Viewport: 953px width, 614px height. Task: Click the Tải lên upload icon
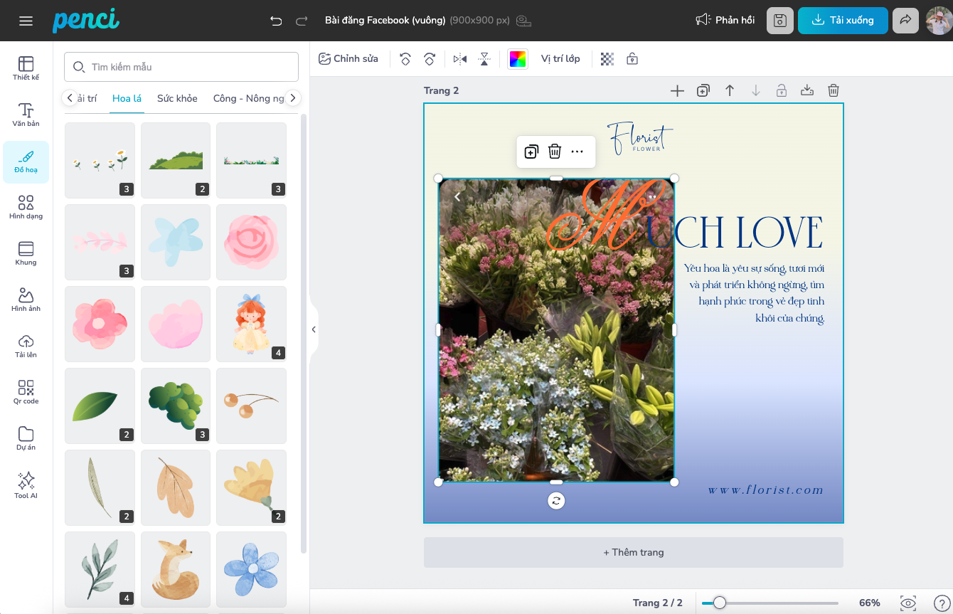point(26,346)
